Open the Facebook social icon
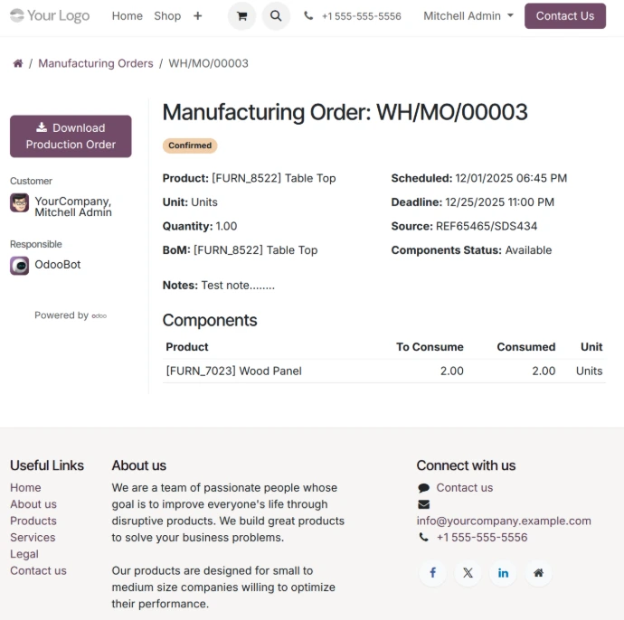Image resolution: width=624 pixels, height=620 pixels. click(432, 573)
